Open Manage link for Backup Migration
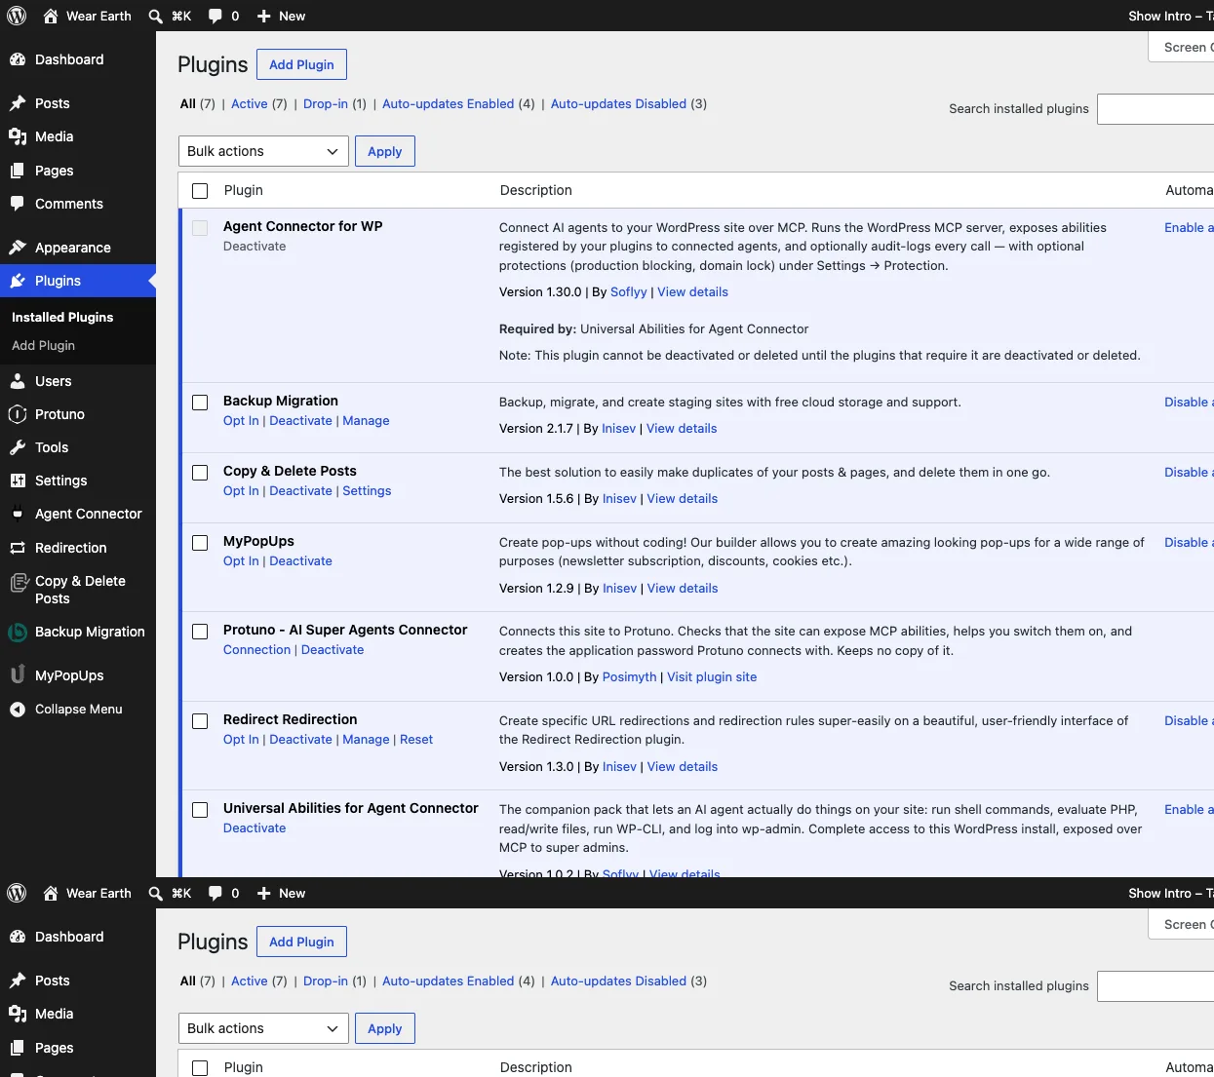The width and height of the screenshot is (1214, 1077). [366, 420]
